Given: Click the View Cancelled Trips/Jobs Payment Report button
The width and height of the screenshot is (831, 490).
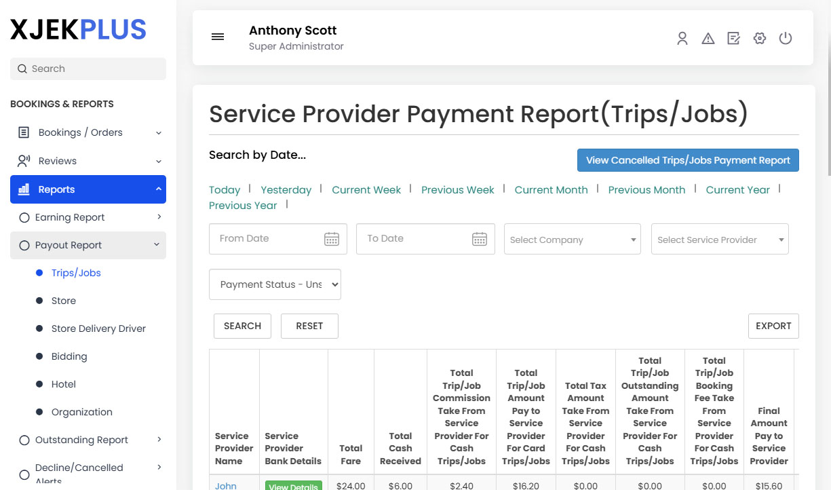Looking at the screenshot, I should (688, 160).
